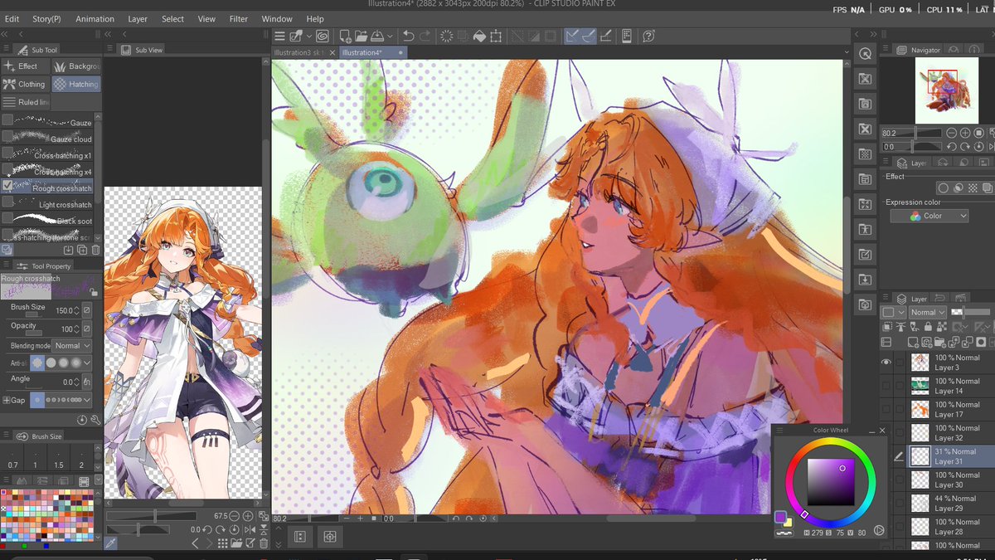Switch to the illustration3 canvas tab
Image resolution: width=995 pixels, height=560 pixels.
303,52
